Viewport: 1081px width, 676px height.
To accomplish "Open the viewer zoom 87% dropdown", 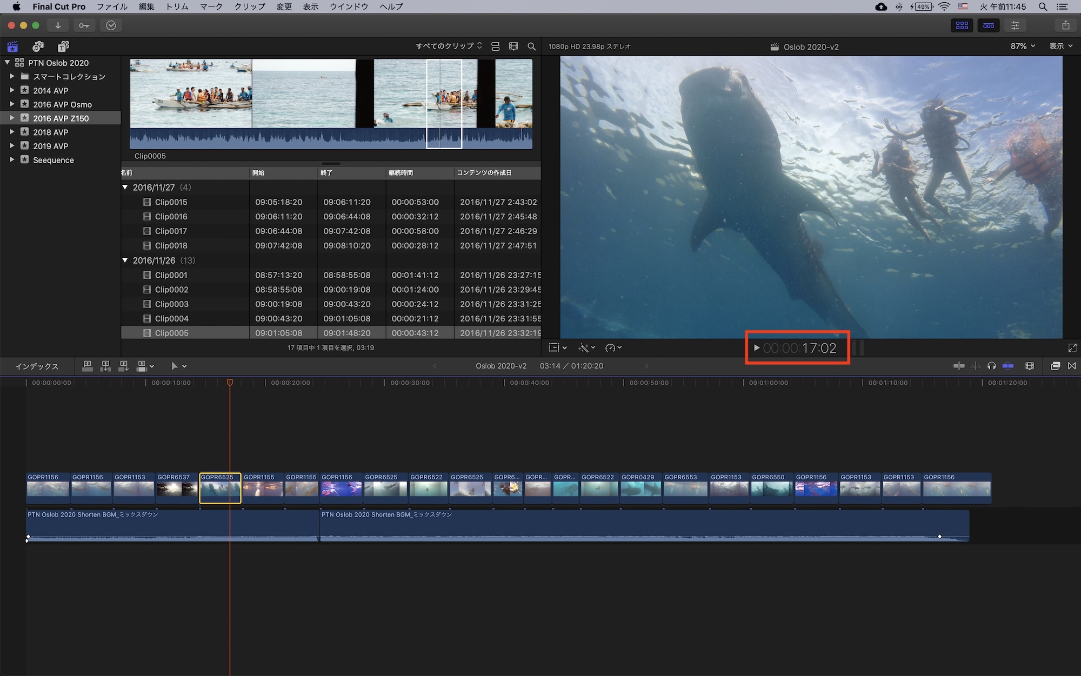I will coord(1023,46).
